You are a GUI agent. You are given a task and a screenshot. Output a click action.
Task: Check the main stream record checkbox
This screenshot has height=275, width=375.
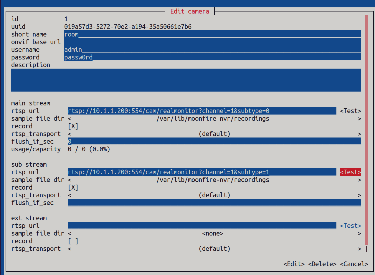point(73,126)
